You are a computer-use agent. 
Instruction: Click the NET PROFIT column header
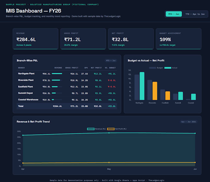click(x=96, y=68)
